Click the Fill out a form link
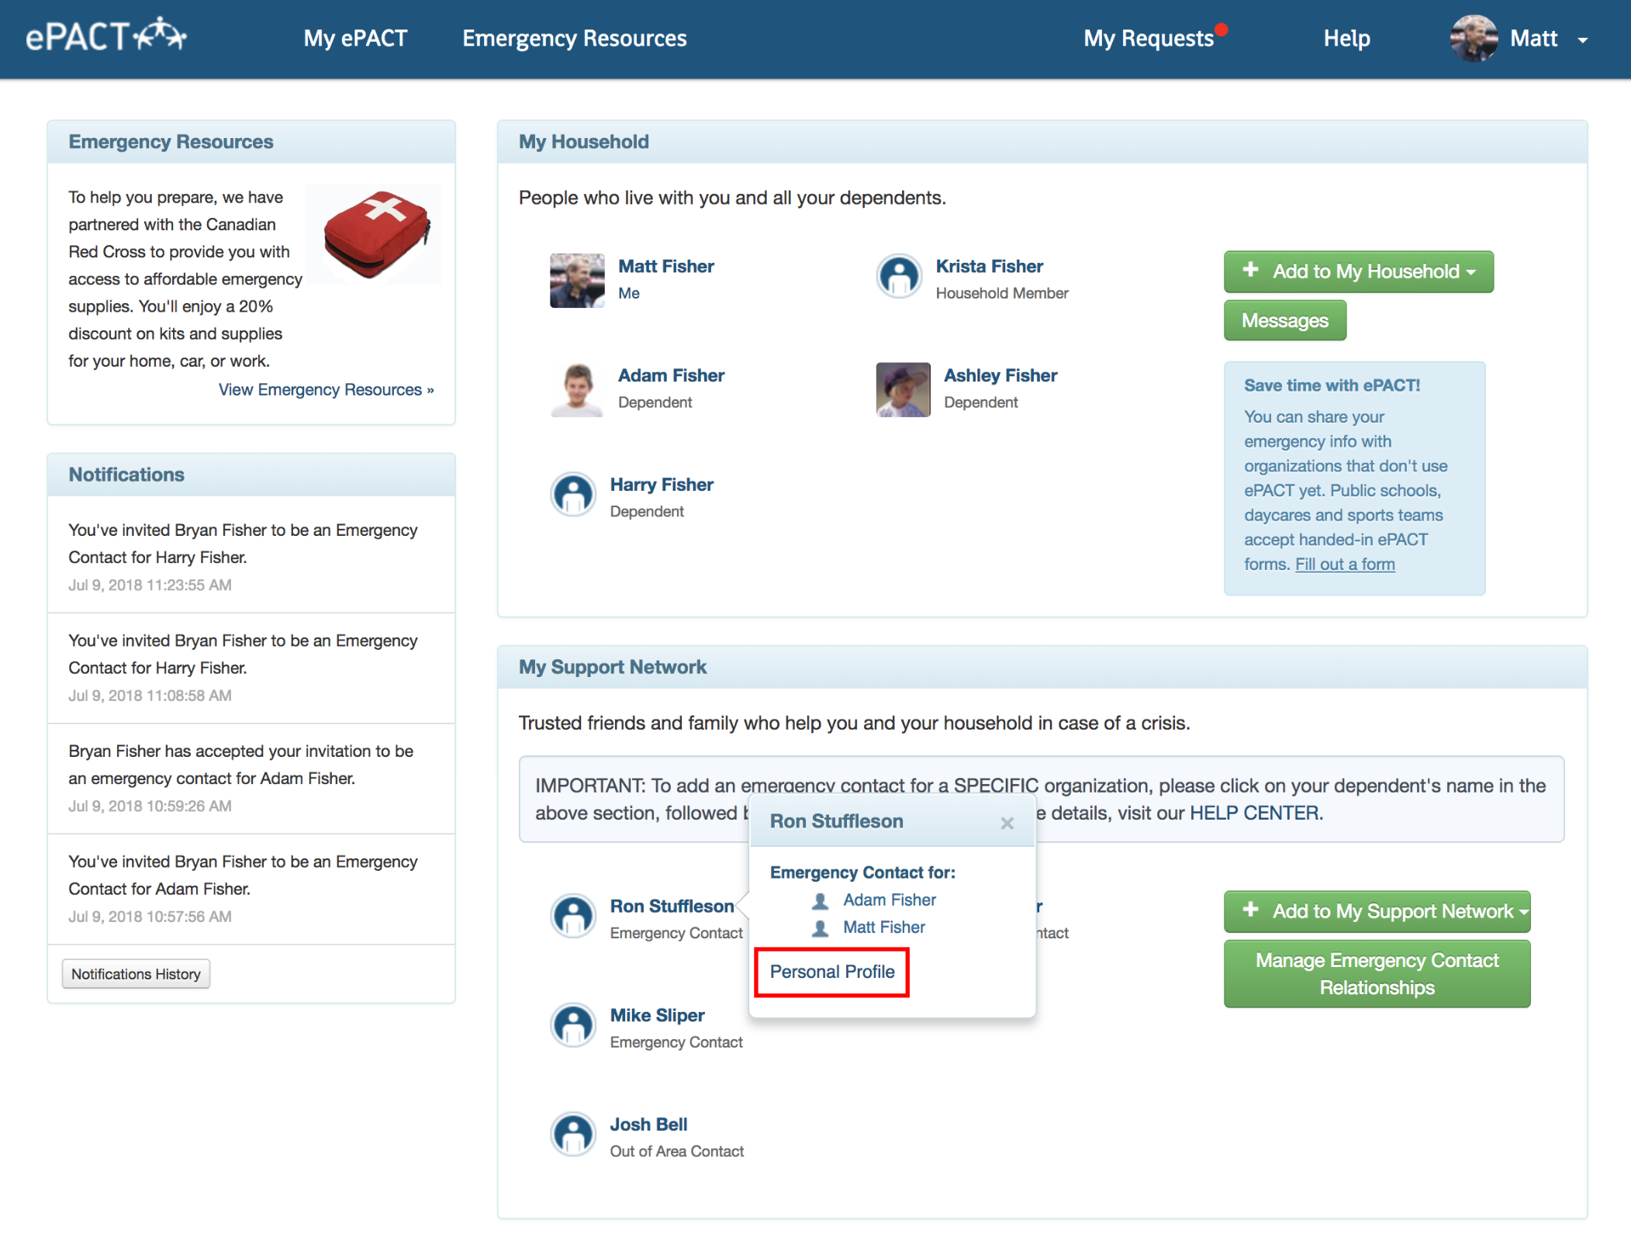This screenshot has width=1631, height=1233. 1344,565
